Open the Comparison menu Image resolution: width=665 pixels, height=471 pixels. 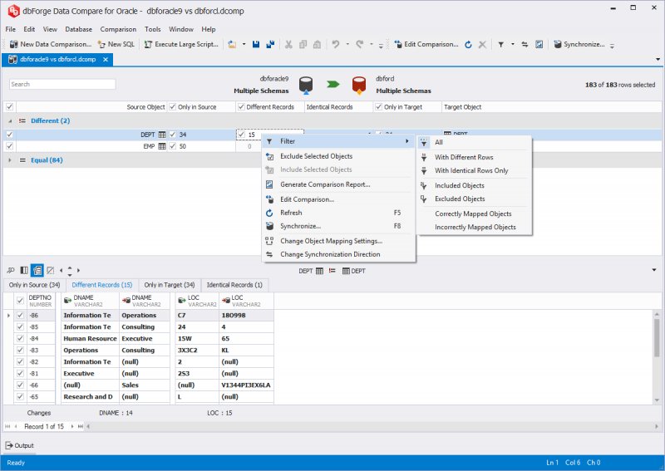118,29
